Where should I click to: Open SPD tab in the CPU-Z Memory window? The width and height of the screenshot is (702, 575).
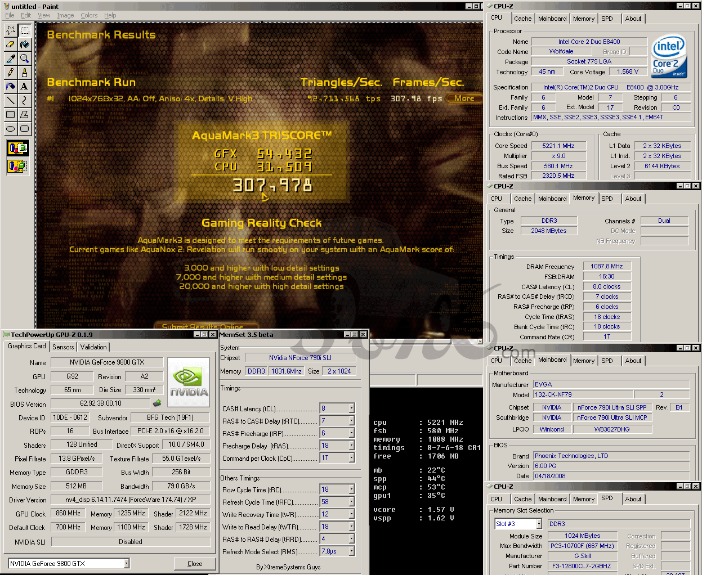[x=607, y=199]
